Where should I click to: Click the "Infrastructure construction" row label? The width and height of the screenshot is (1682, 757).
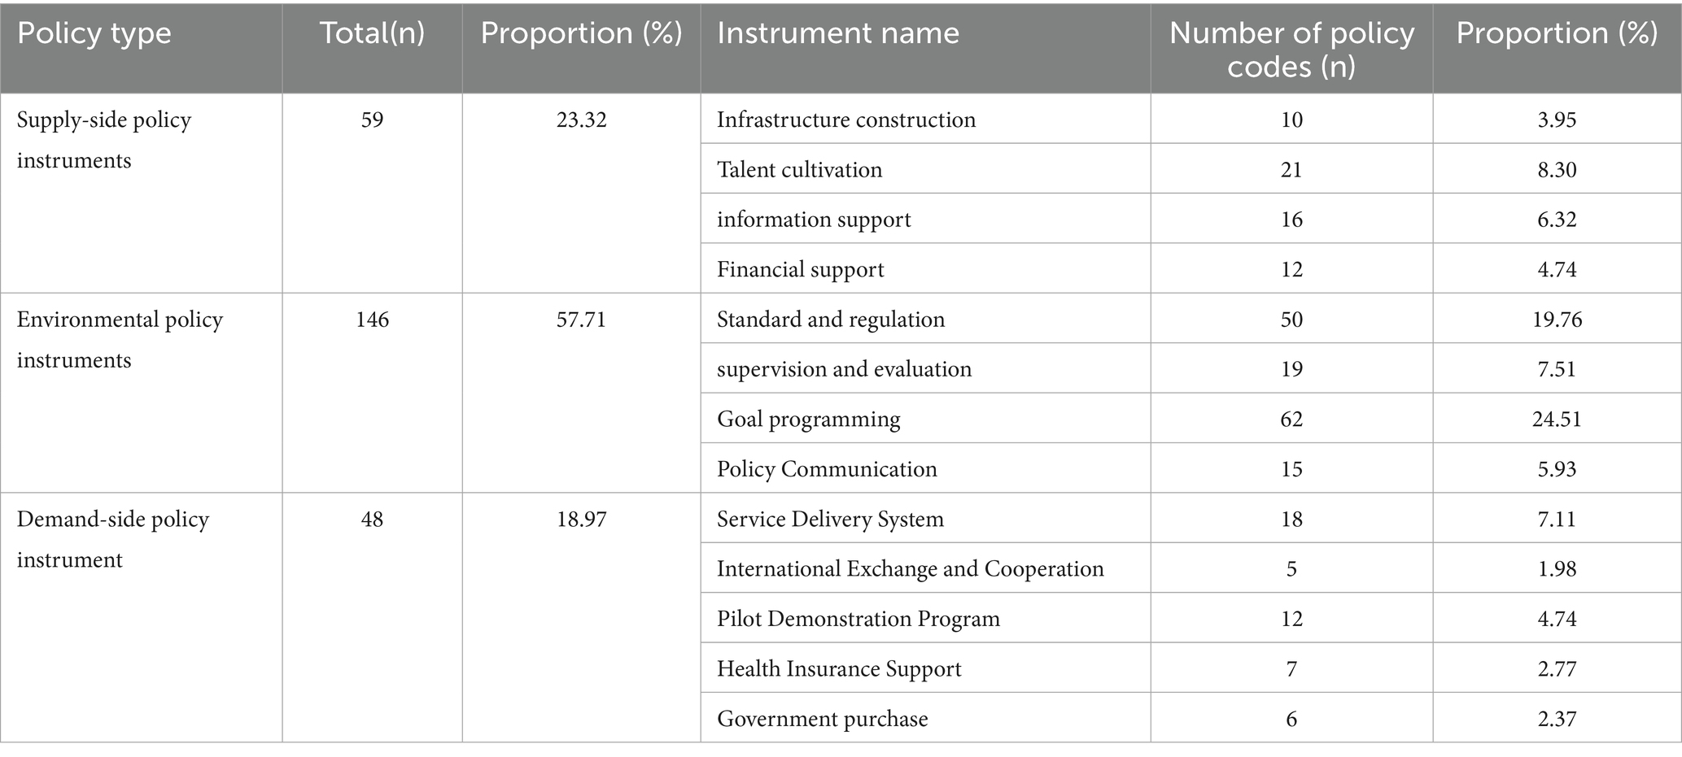846,120
